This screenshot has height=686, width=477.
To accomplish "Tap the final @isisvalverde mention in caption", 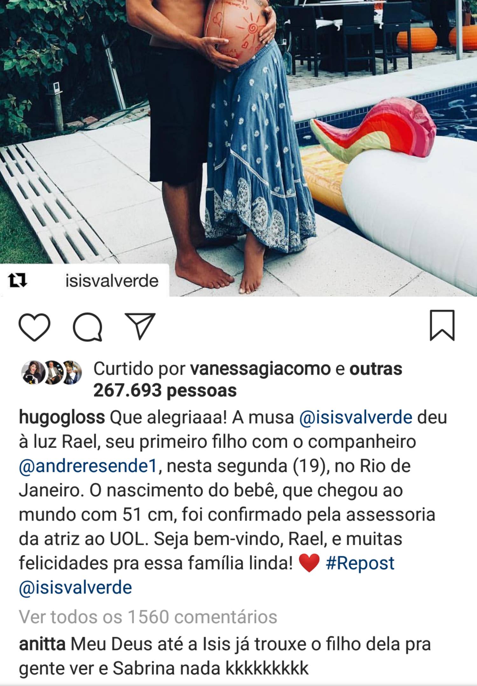I will pos(75,587).
